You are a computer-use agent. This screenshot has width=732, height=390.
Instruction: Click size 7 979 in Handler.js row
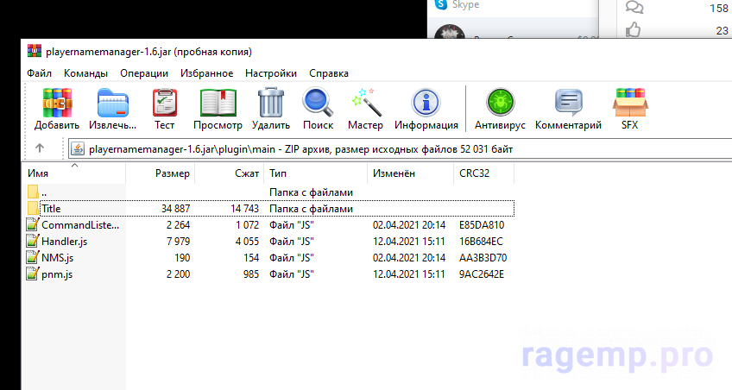coord(179,242)
